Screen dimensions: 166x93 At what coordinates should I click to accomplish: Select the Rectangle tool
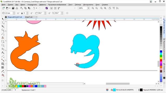(3, 41)
